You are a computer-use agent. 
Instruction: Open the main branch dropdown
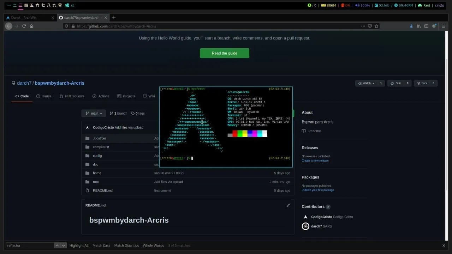[94, 113]
